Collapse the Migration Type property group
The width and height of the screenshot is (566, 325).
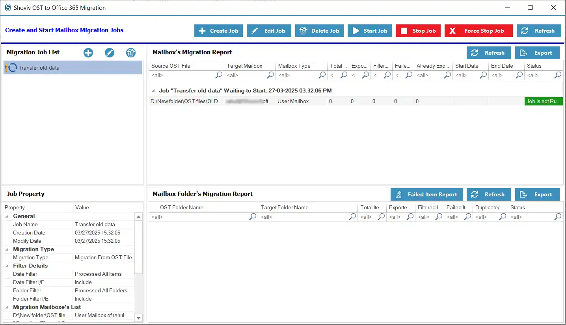(7, 249)
